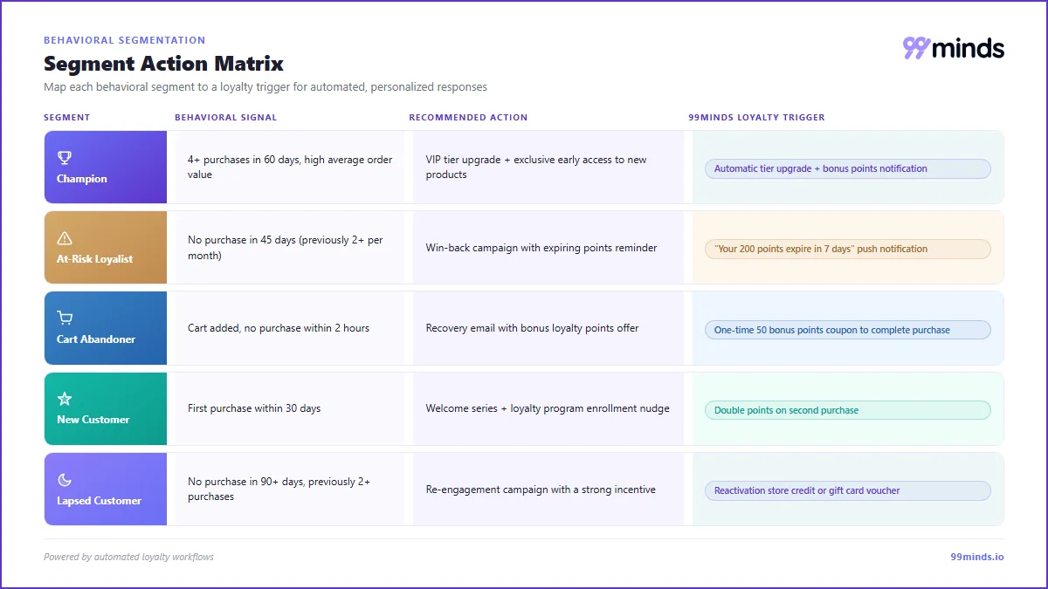The image size is (1048, 589).
Task: Click 'Welcome series + loyalty program enrollment nudge'
Action: (548, 408)
